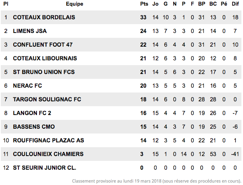Screen dimensions: 243x185
Task: Select ST BRUNO UNION FCS team
Action: [44, 72]
